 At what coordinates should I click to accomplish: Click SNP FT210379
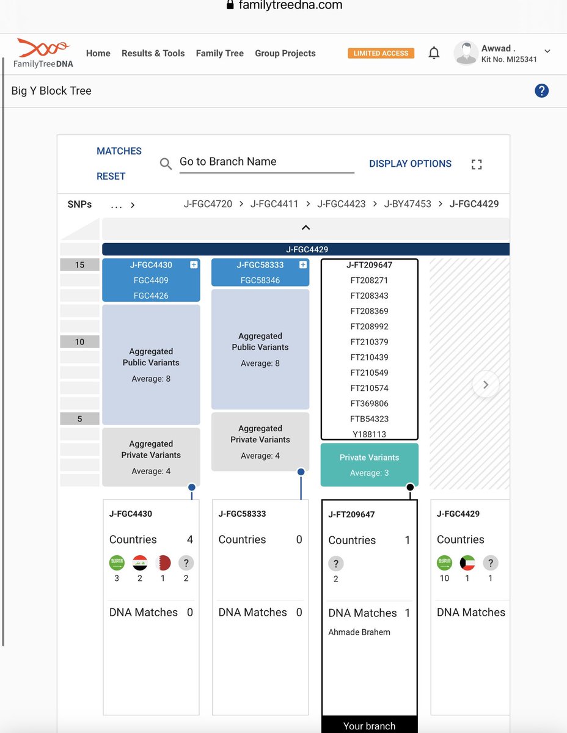tap(370, 342)
